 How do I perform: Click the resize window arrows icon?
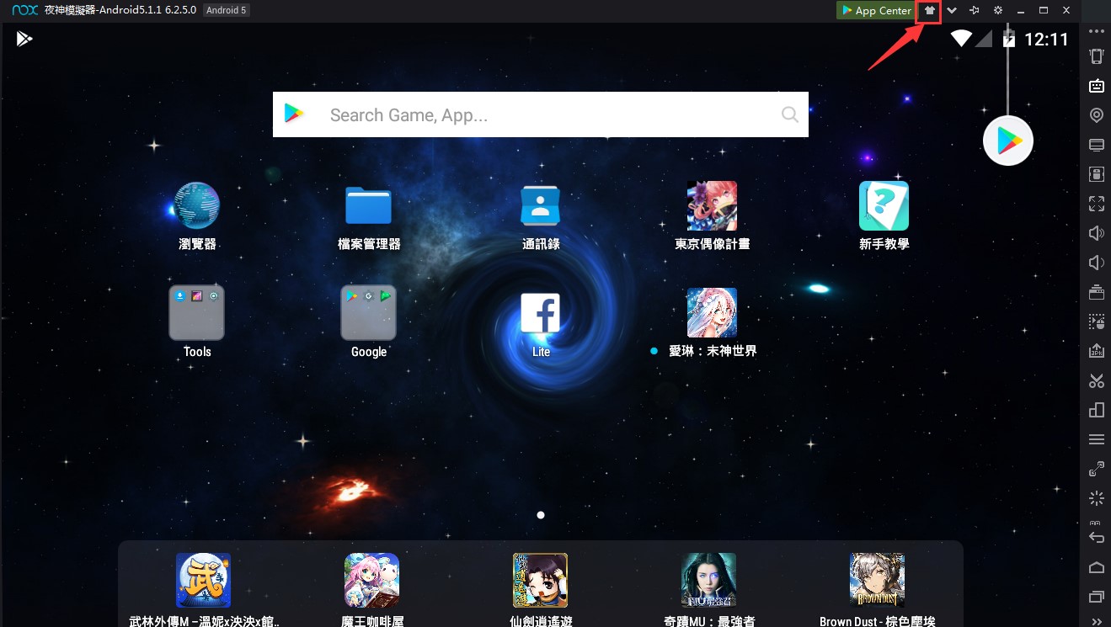point(1097,469)
